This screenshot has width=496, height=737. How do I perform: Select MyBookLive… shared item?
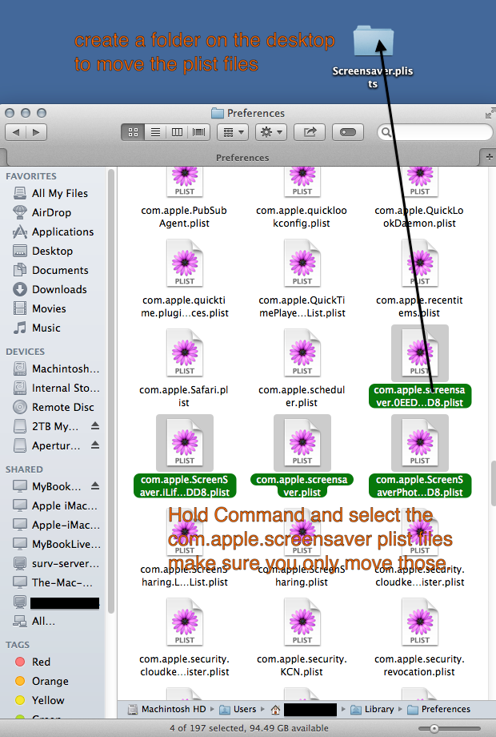56,544
